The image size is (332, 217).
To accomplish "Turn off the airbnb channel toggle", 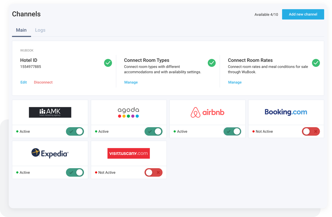I will click(232, 131).
